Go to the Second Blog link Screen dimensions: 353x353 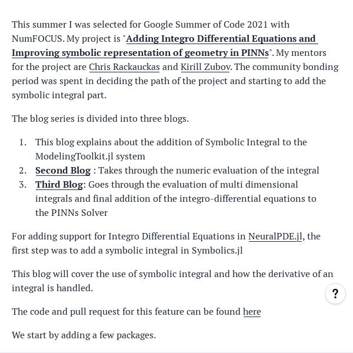pyautogui.click(x=63, y=171)
